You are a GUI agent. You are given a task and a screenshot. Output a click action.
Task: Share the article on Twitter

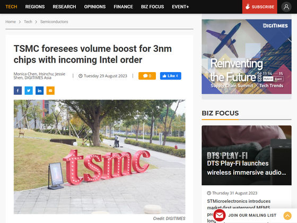29,91
